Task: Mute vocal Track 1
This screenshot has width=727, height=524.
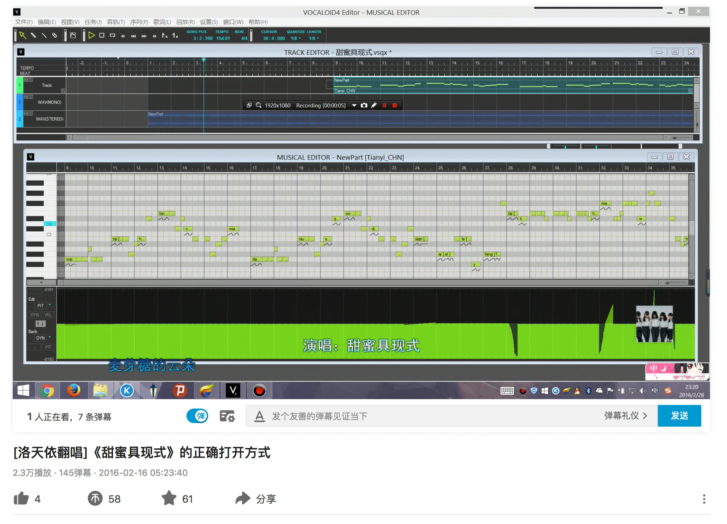Action: [26, 80]
